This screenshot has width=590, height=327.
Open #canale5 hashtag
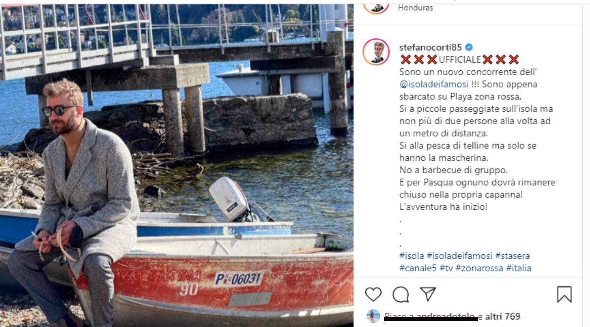point(418,268)
